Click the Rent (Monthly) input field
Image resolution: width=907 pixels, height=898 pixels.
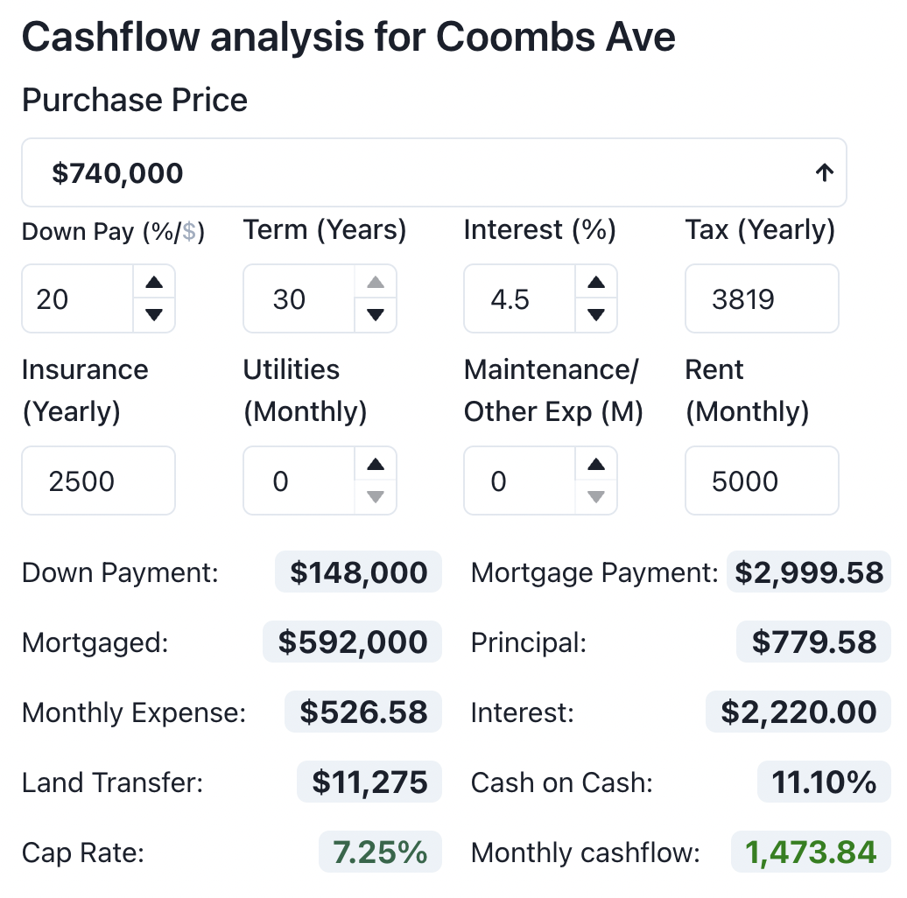761,481
